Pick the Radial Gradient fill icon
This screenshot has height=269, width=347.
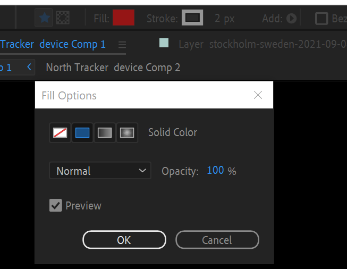127,132
